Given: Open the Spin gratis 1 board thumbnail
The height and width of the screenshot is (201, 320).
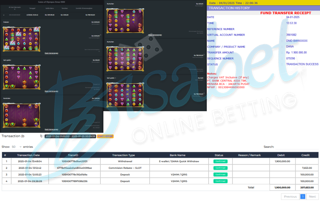Looking at the screenshot, I should [22, 77].
